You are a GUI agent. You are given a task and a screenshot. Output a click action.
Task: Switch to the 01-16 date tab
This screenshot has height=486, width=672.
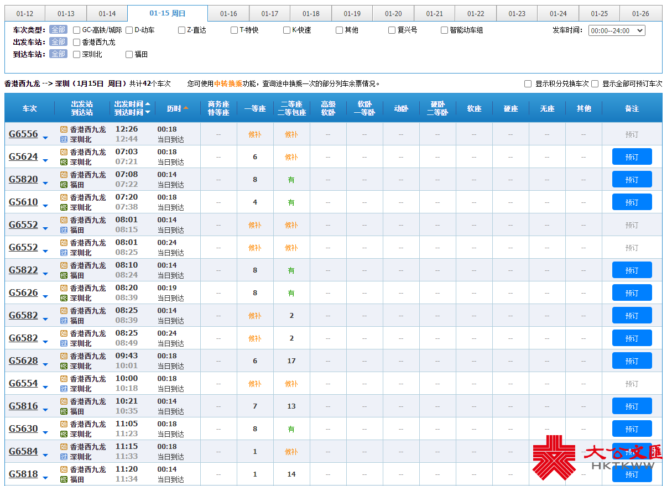(228, 14)
